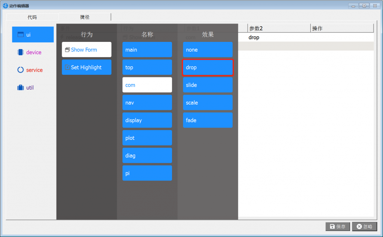Close the 动作编辑器 window

pos(375,6)
